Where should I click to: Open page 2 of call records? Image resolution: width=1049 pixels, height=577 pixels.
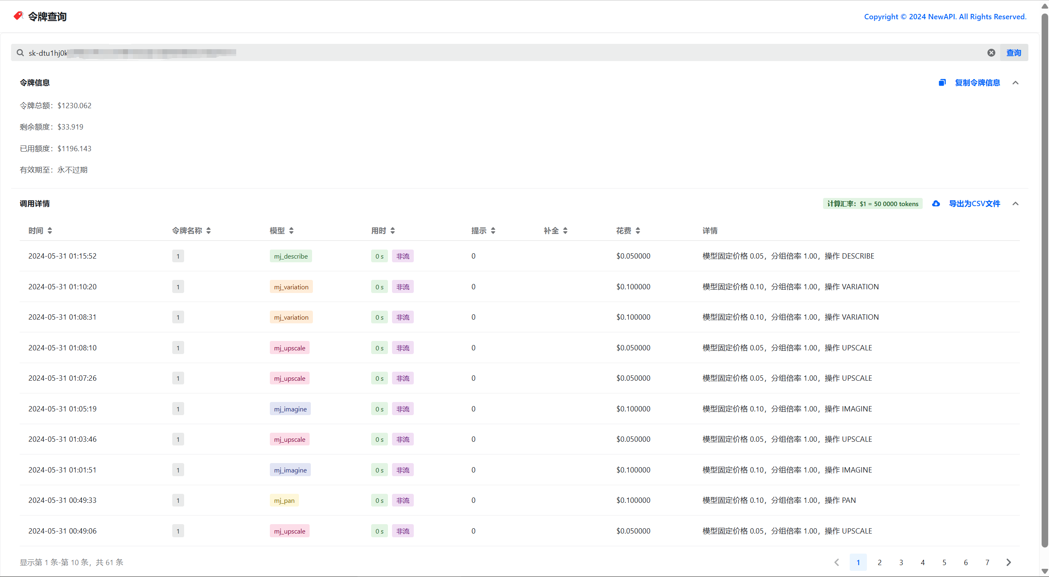pos(879,562)
